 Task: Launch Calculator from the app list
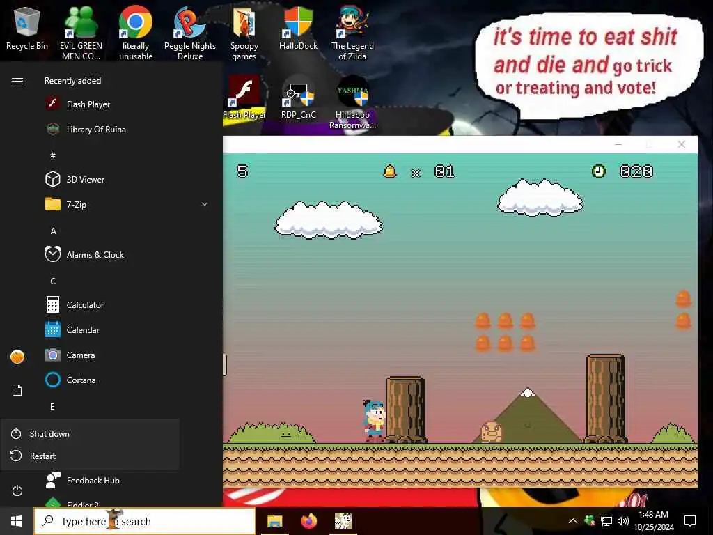[85, 305]
